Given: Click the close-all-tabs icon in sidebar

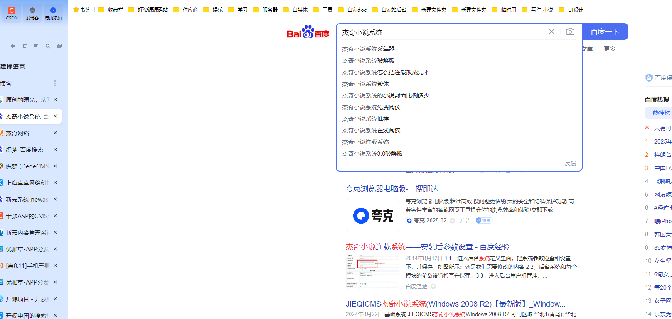Looking at the screenshot, I should [x=59, y=46].
